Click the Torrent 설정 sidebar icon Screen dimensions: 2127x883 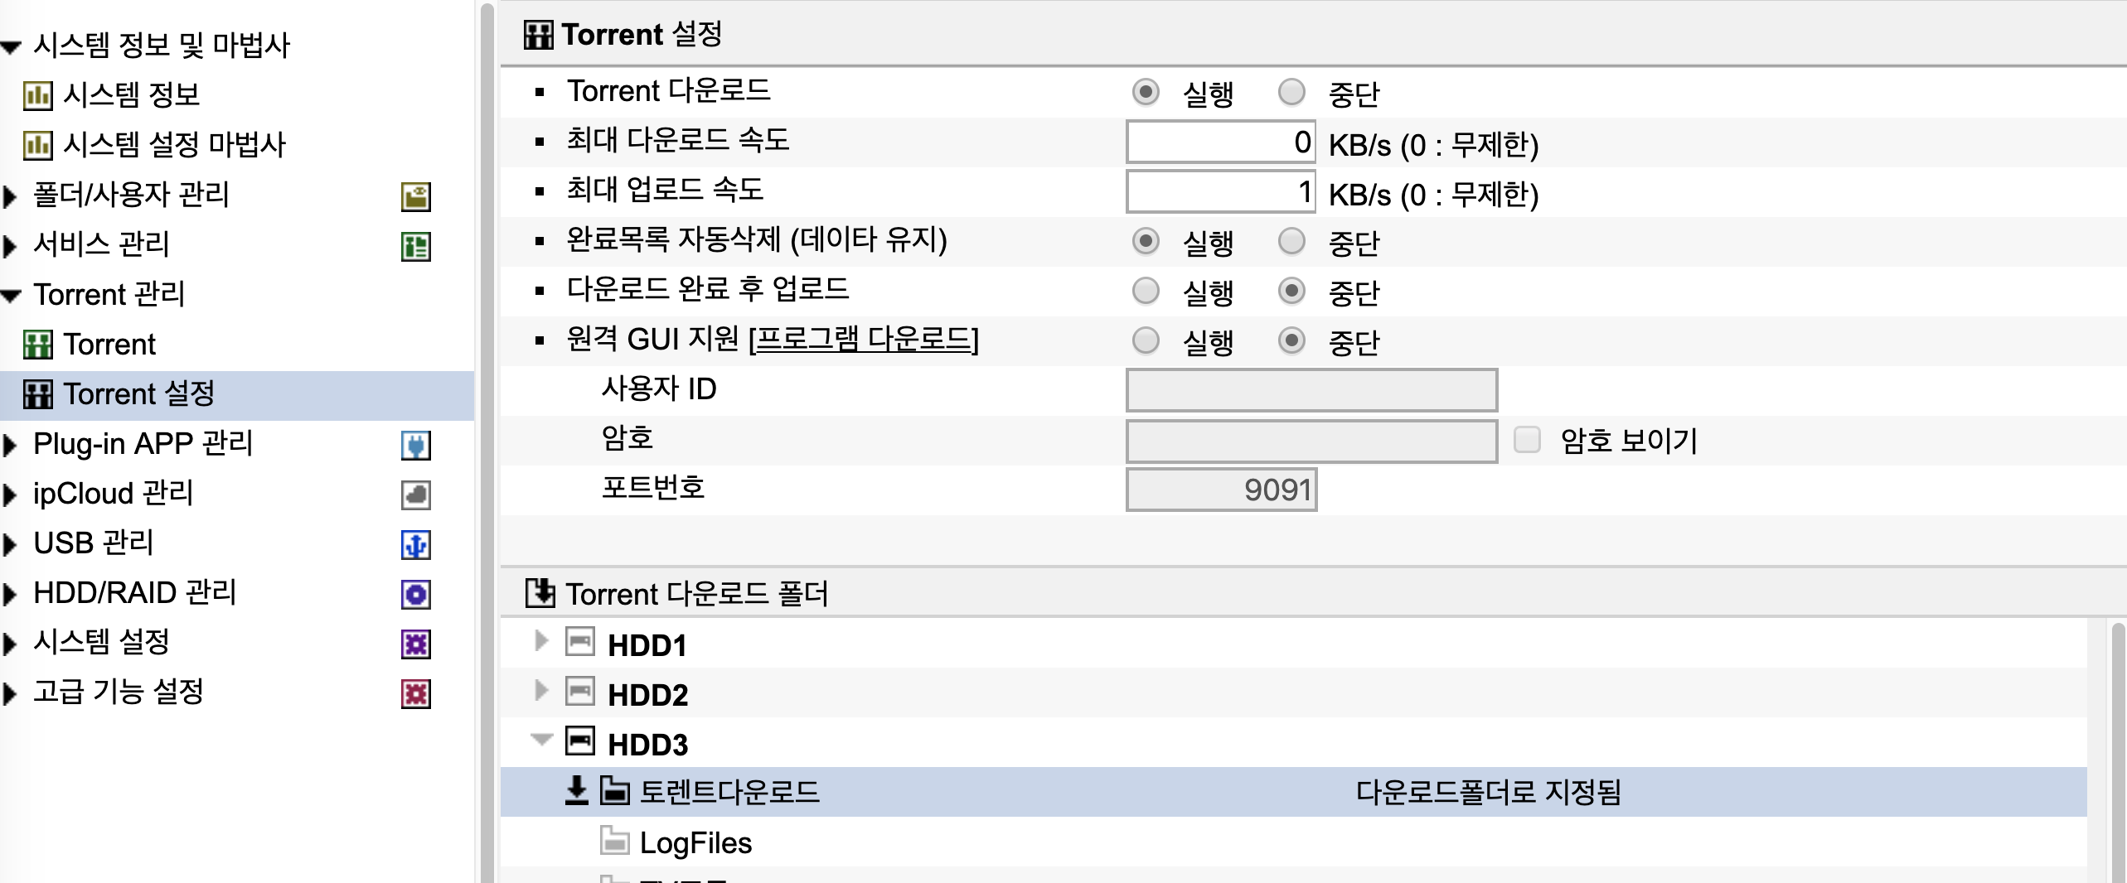[x=37, y=394]
